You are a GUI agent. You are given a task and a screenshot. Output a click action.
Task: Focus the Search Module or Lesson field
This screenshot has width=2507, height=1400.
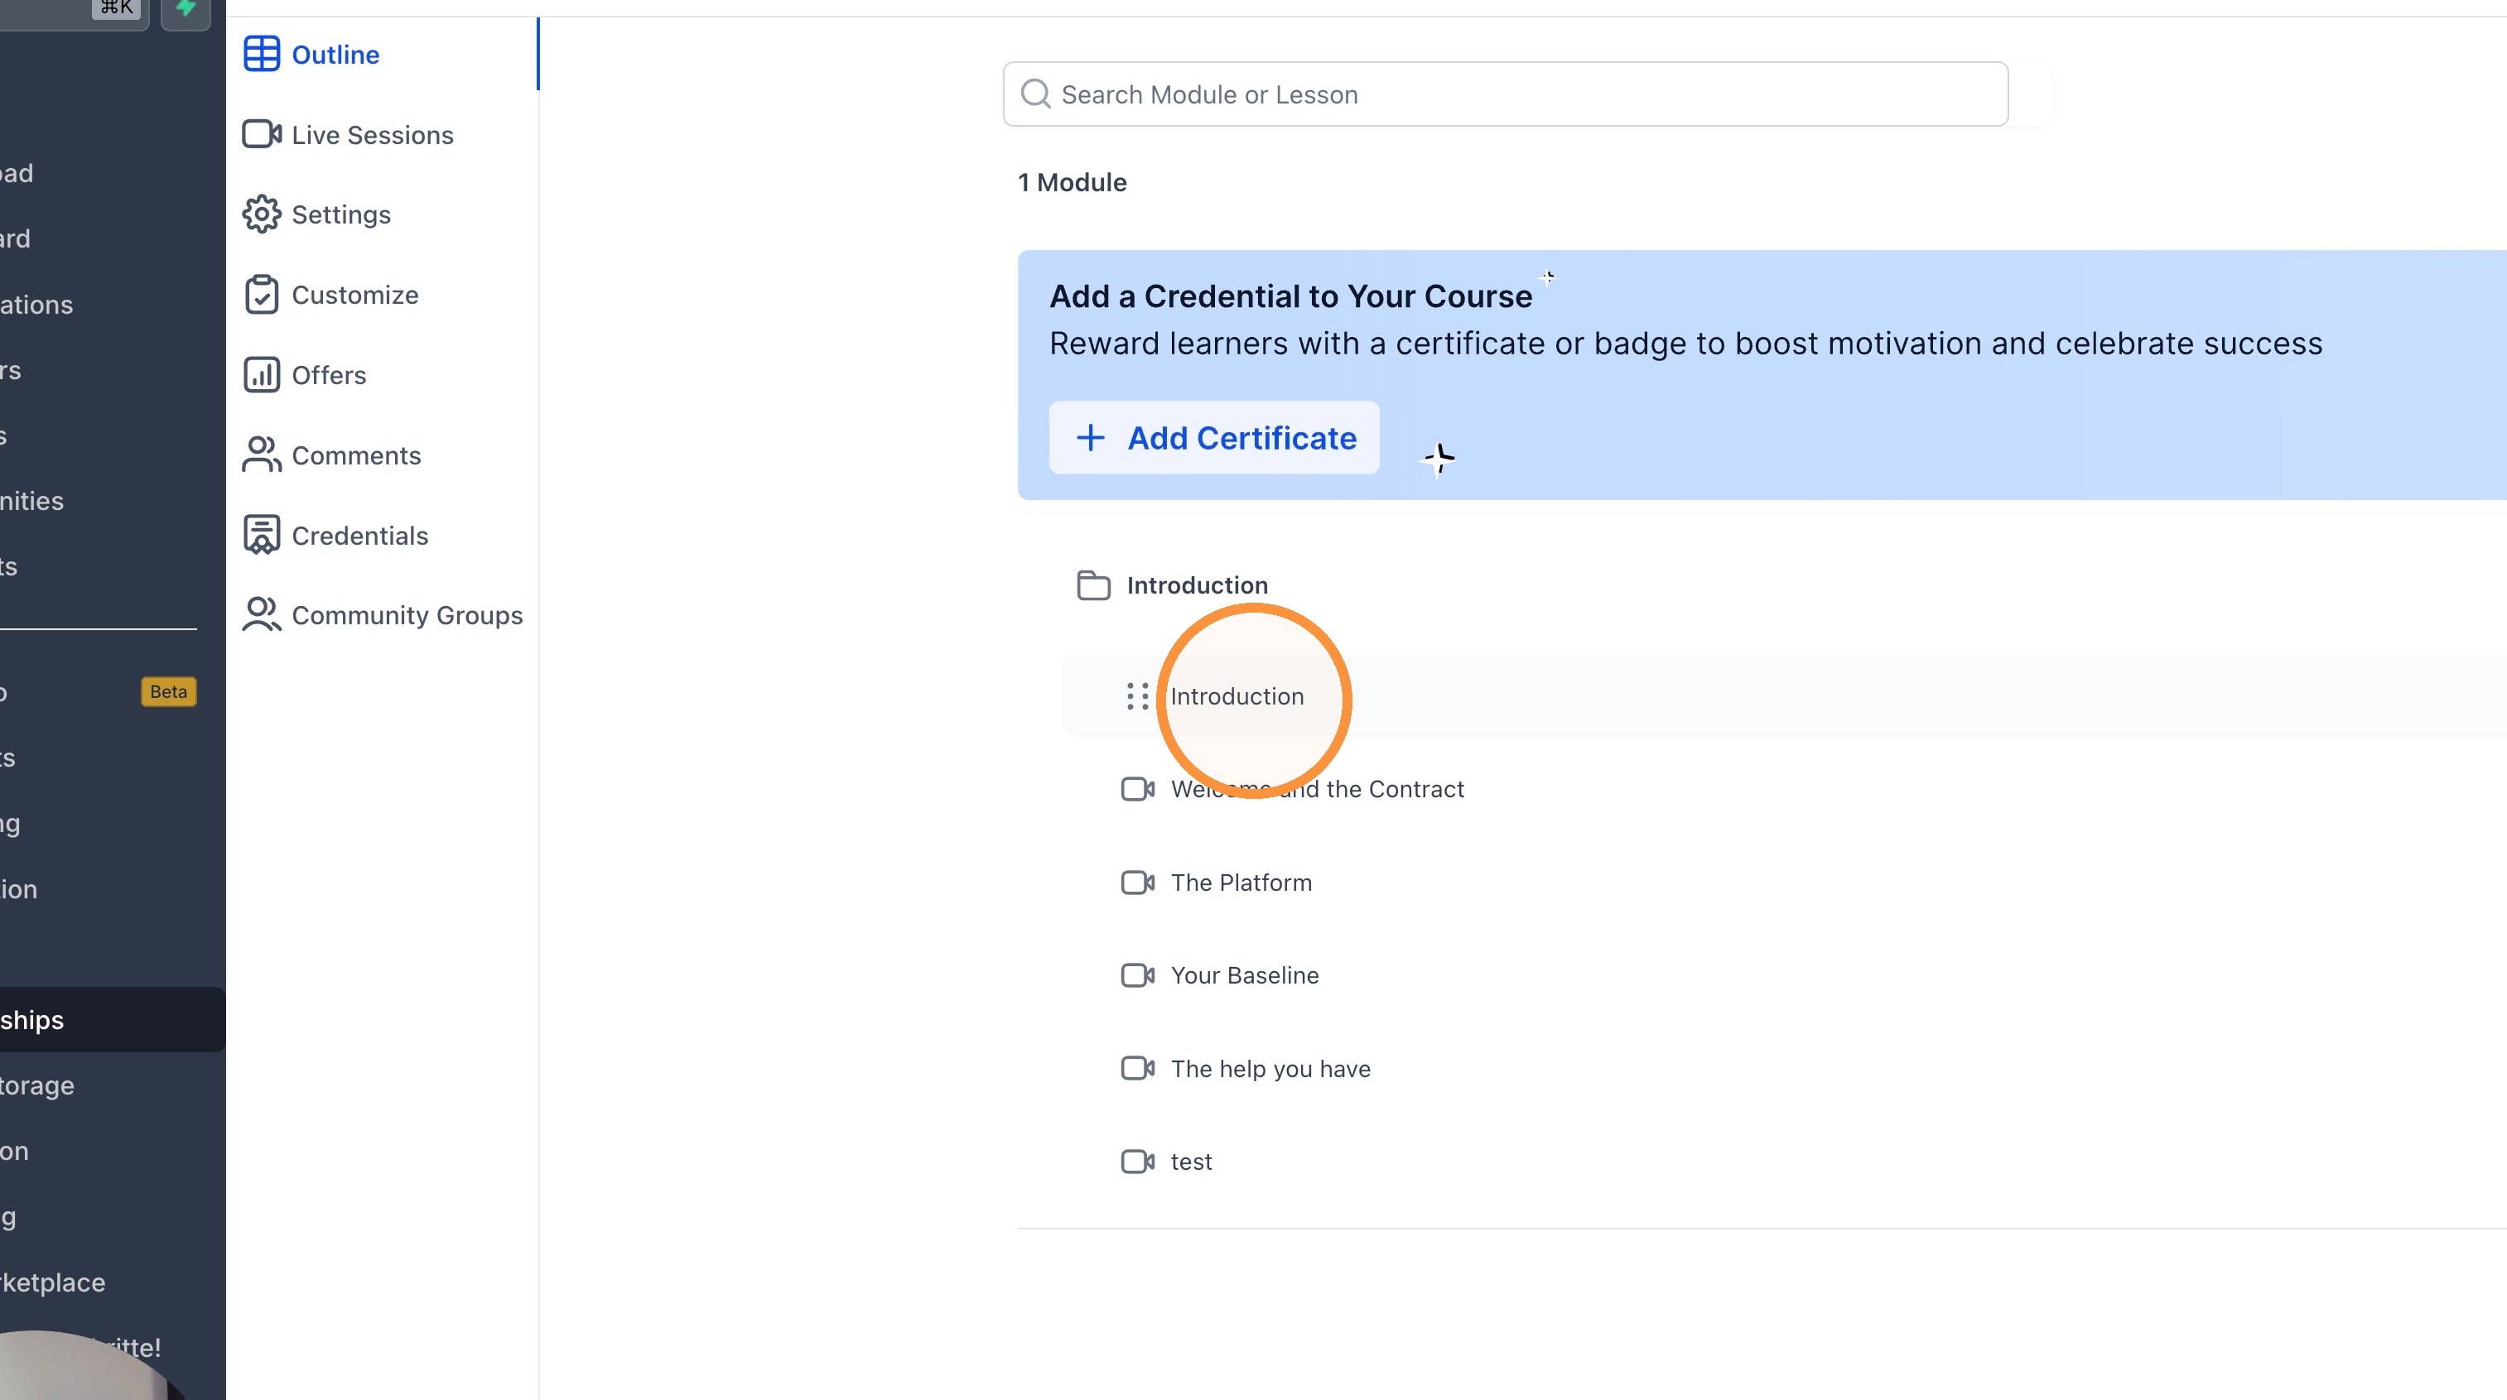pyautogui.click(x=1506, y=94)
